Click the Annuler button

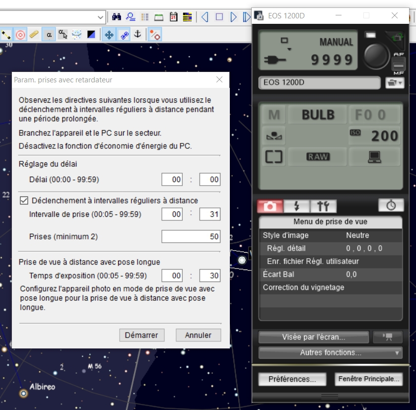point(198,335)
